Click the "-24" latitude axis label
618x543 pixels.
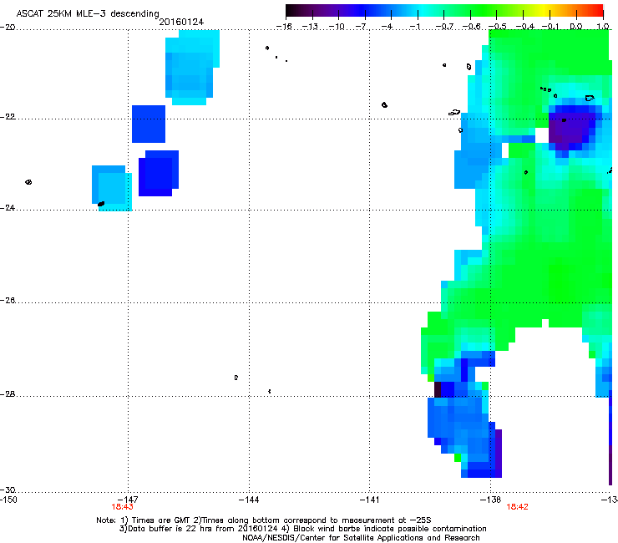tap(8, 207)
